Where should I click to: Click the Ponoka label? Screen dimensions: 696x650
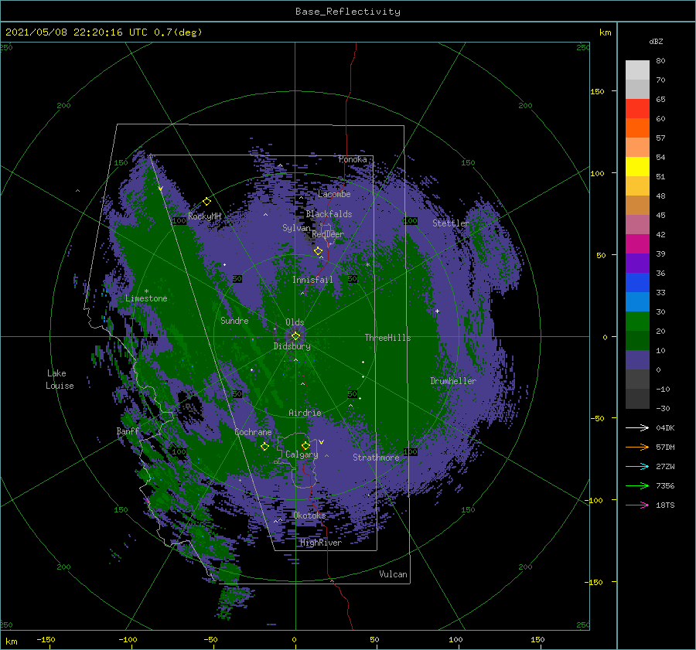pyautogui.click(x=353, y=159)
